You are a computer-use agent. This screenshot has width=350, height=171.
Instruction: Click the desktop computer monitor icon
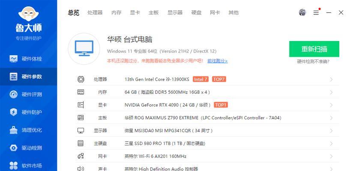pos(84,49)
